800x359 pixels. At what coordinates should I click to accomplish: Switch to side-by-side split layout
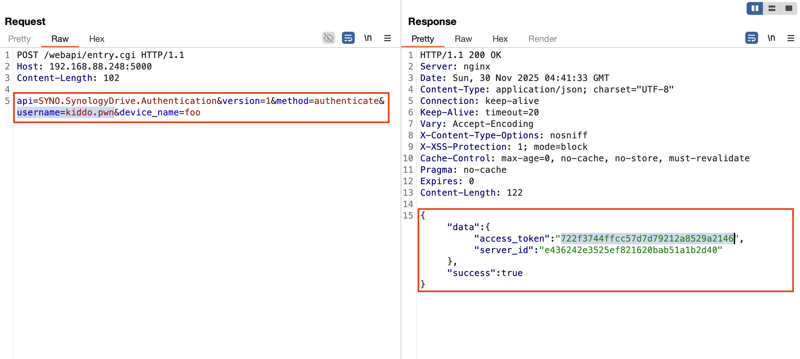coord(755,8)
